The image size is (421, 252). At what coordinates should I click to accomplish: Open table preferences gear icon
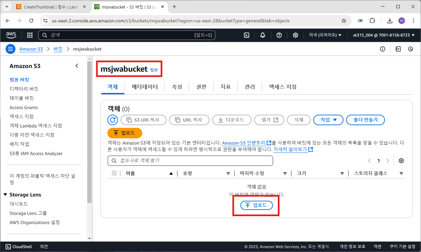coord(401,161)
